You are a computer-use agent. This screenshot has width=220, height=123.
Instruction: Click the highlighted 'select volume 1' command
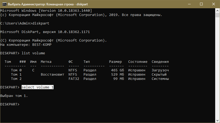coord(38,87)
